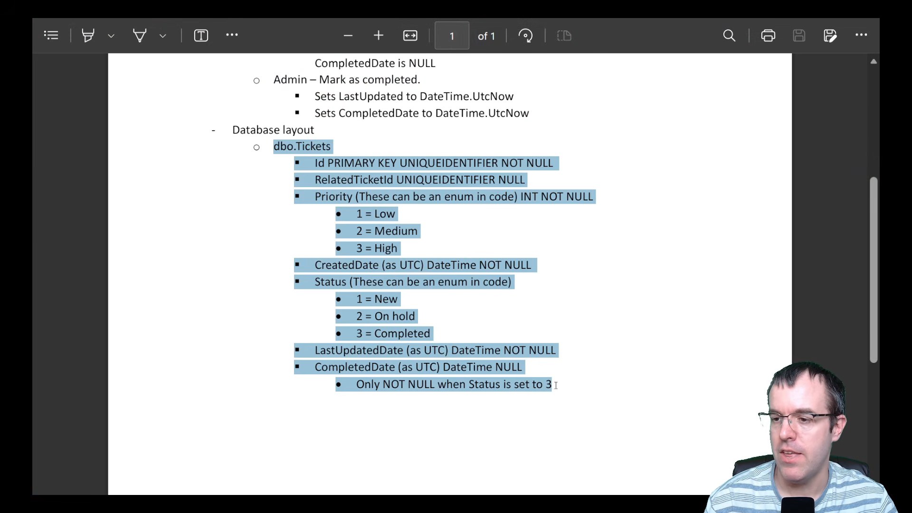The height and width of the screenshot is (513, 912).
Task: Print the PDF document
Action: coord(768,36)
